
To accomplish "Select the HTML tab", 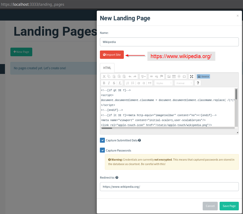I will pos(107,68).
